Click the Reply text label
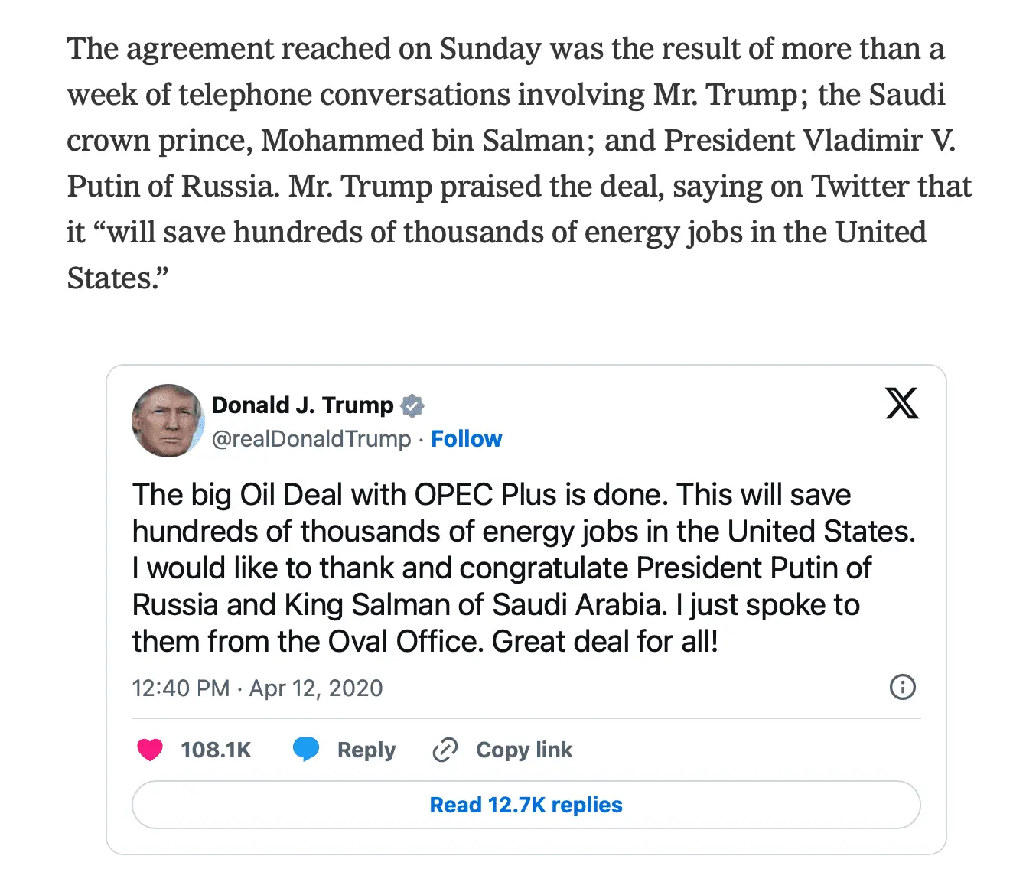 366,750
